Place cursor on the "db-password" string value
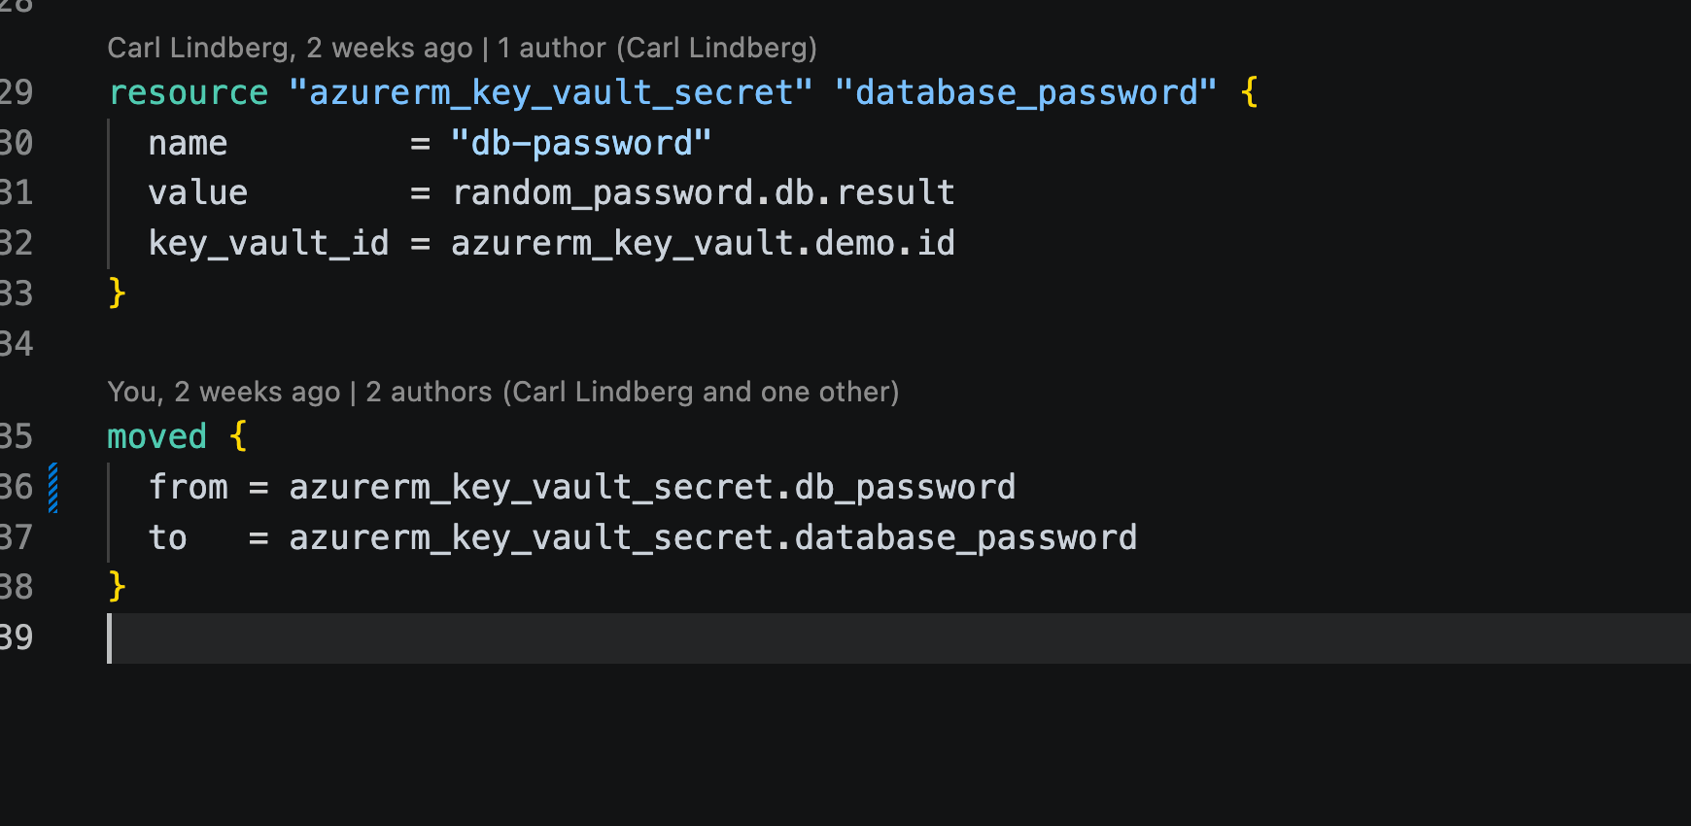Image resolution: width=1691 pixels, height=826 pixels. click(581, 143)
